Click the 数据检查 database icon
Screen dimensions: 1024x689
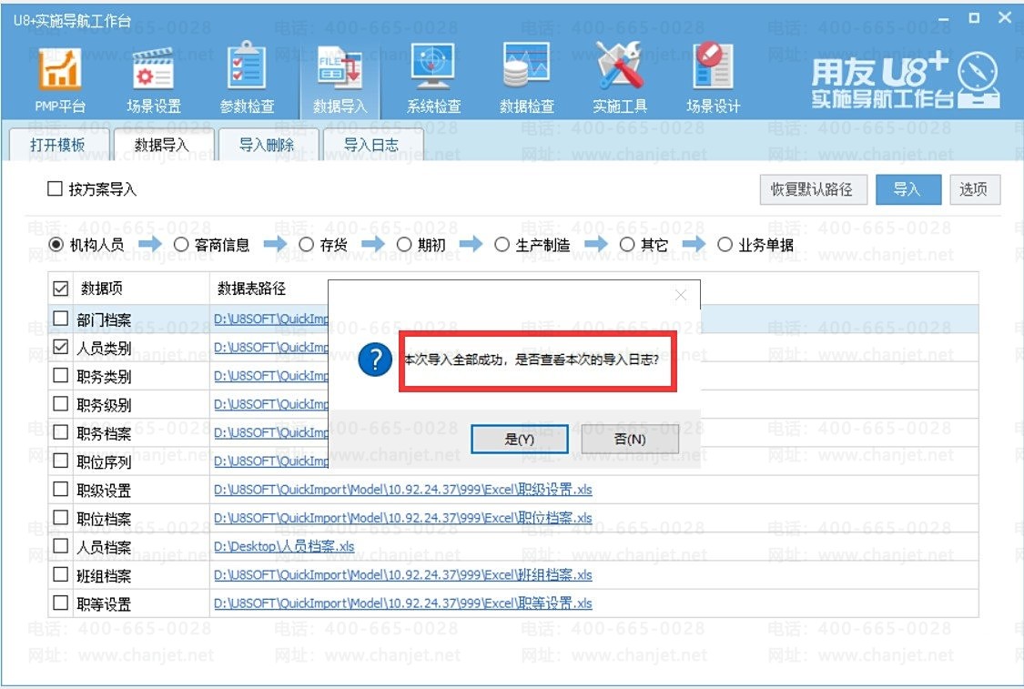coord(526,71)
